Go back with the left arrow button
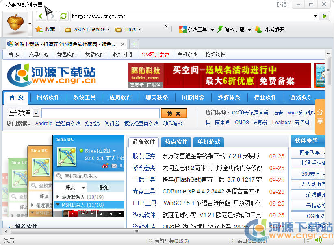Image resolution: width=334 pixels, height=245 pixels. (x=41, y=16)
